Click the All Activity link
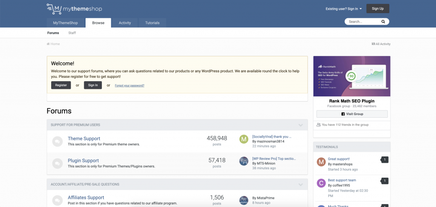Viewport: 436px width, 207px height. 381,44
